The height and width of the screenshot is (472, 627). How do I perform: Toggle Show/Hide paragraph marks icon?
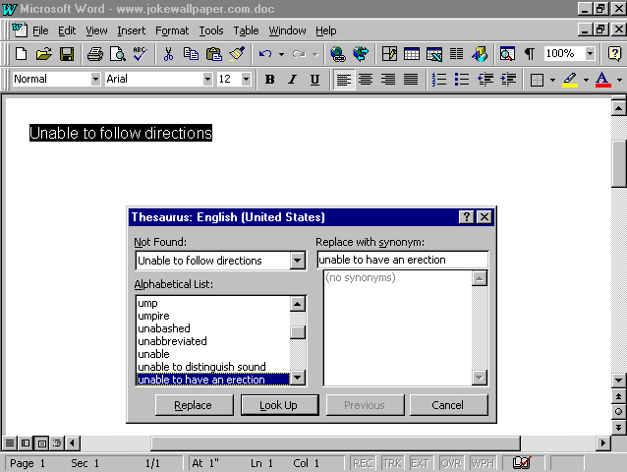(530, 54)
